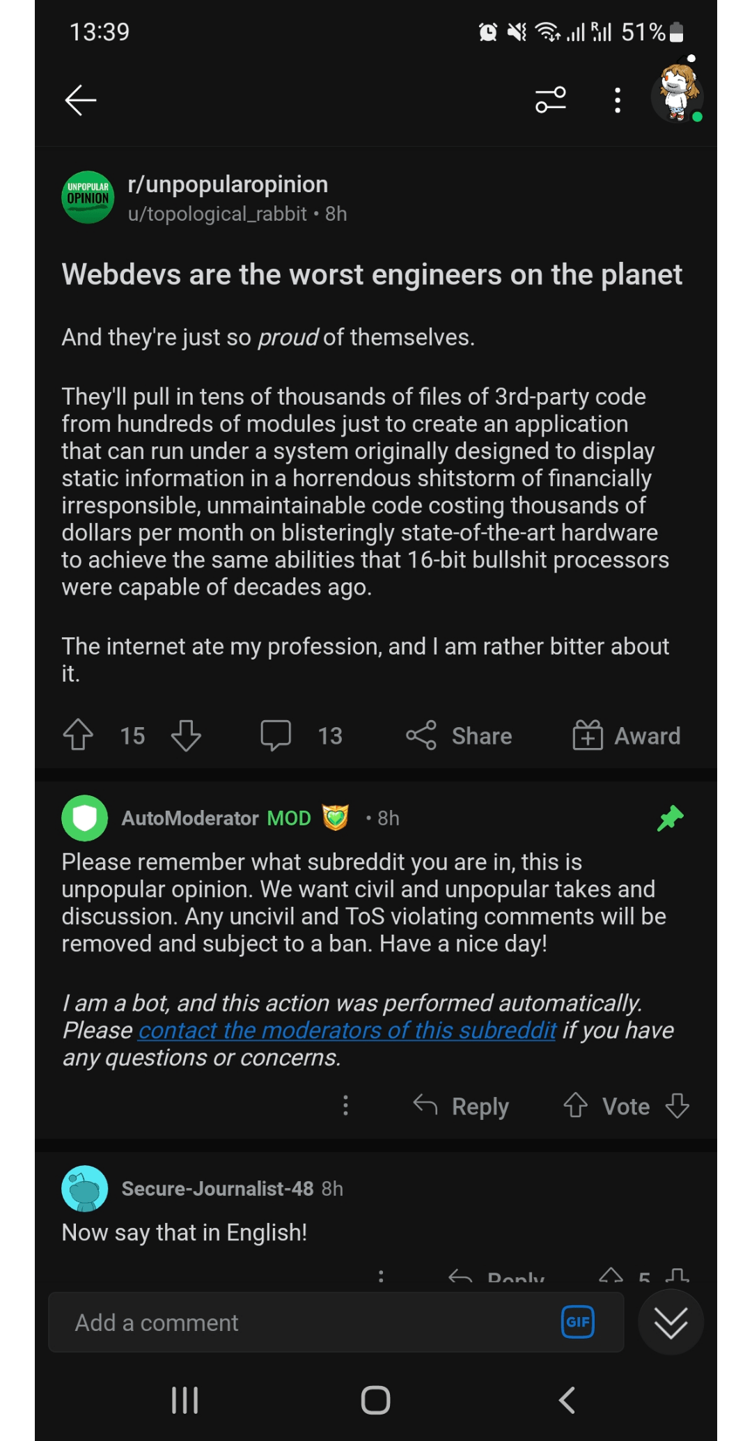Tap the Add a comment field
The width and height of the screenshot is (752, 1441).
279,1321
